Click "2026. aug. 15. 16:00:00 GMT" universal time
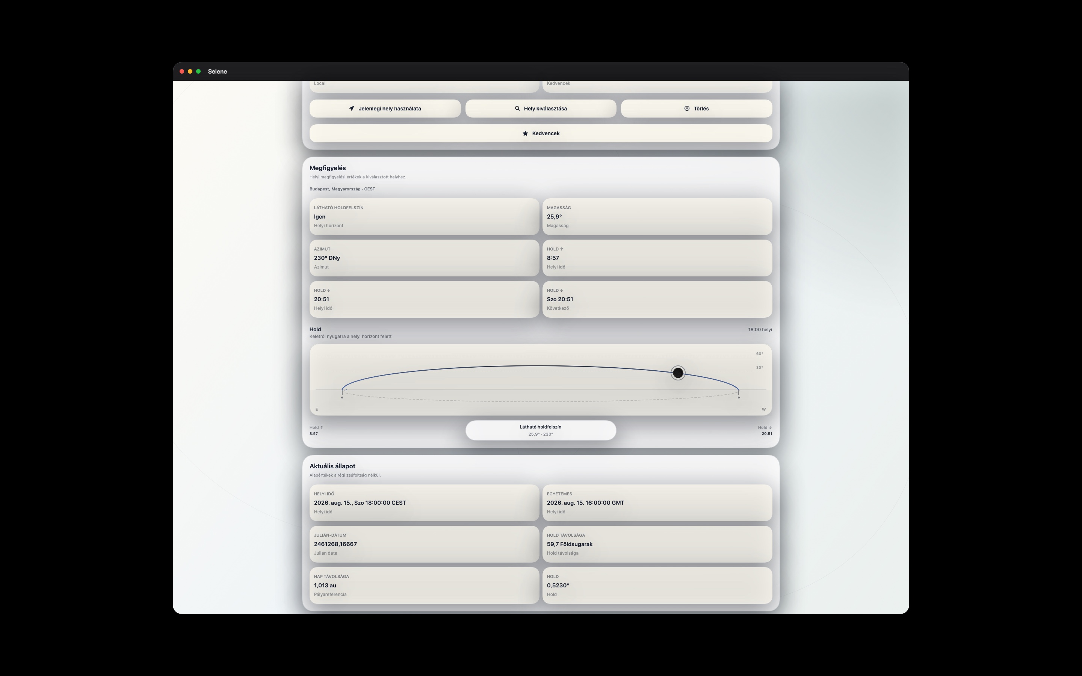Viewport: 1082px width, 676px height. tap(585, 503)
